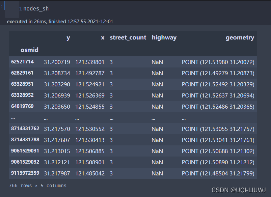
Task: Click x value 121.530413
Action: [90, 140]
